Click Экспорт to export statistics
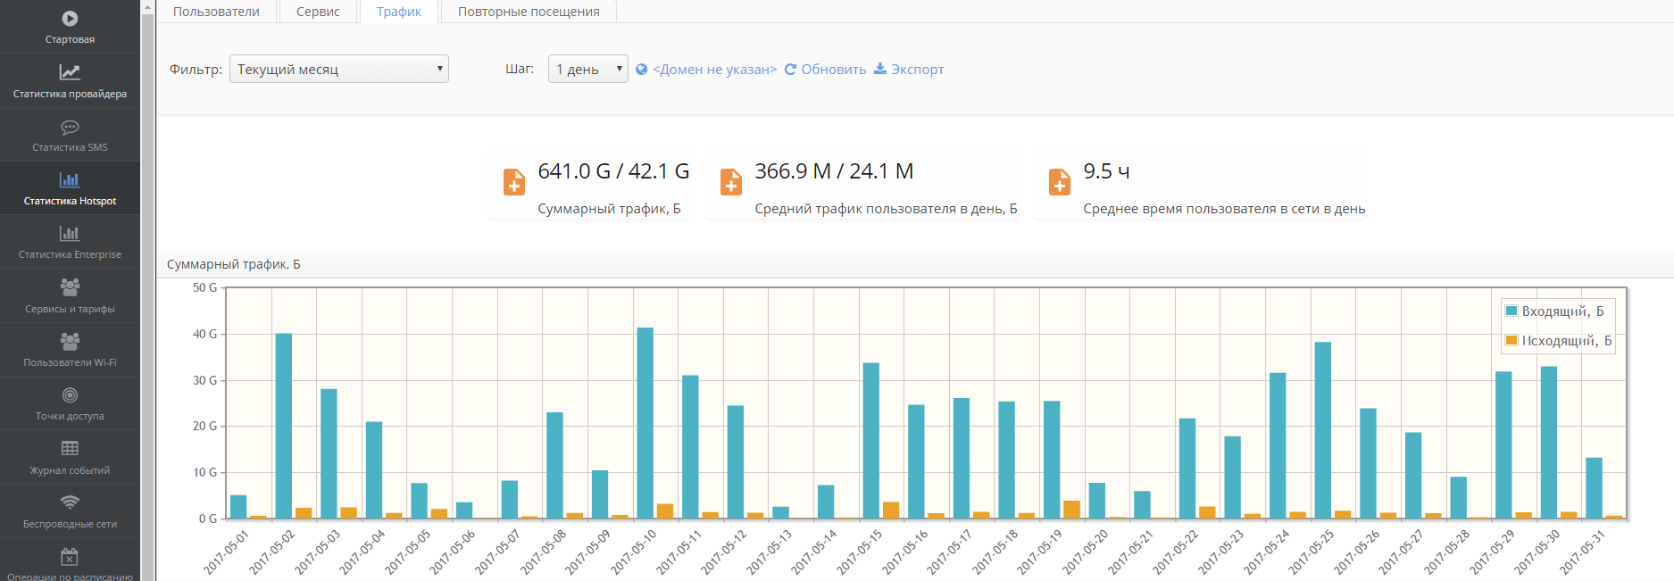Viewport: 1674px width, 581px height. pyautogui.click(x=917, y=70)
